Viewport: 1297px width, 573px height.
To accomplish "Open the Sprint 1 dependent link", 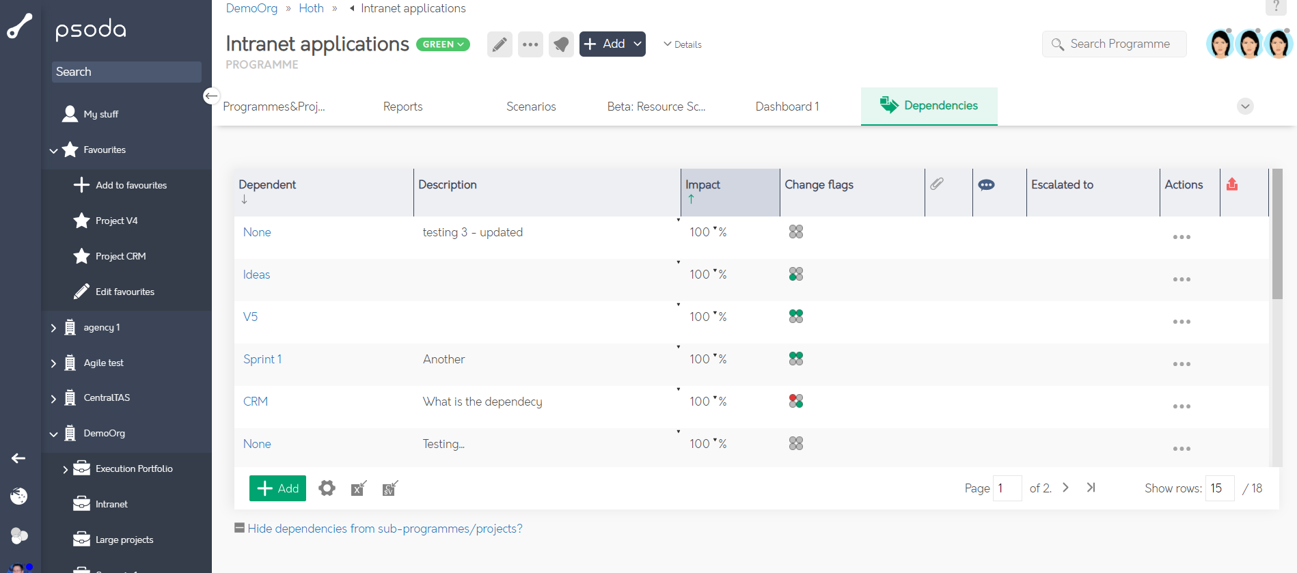I will coord(262,359).
